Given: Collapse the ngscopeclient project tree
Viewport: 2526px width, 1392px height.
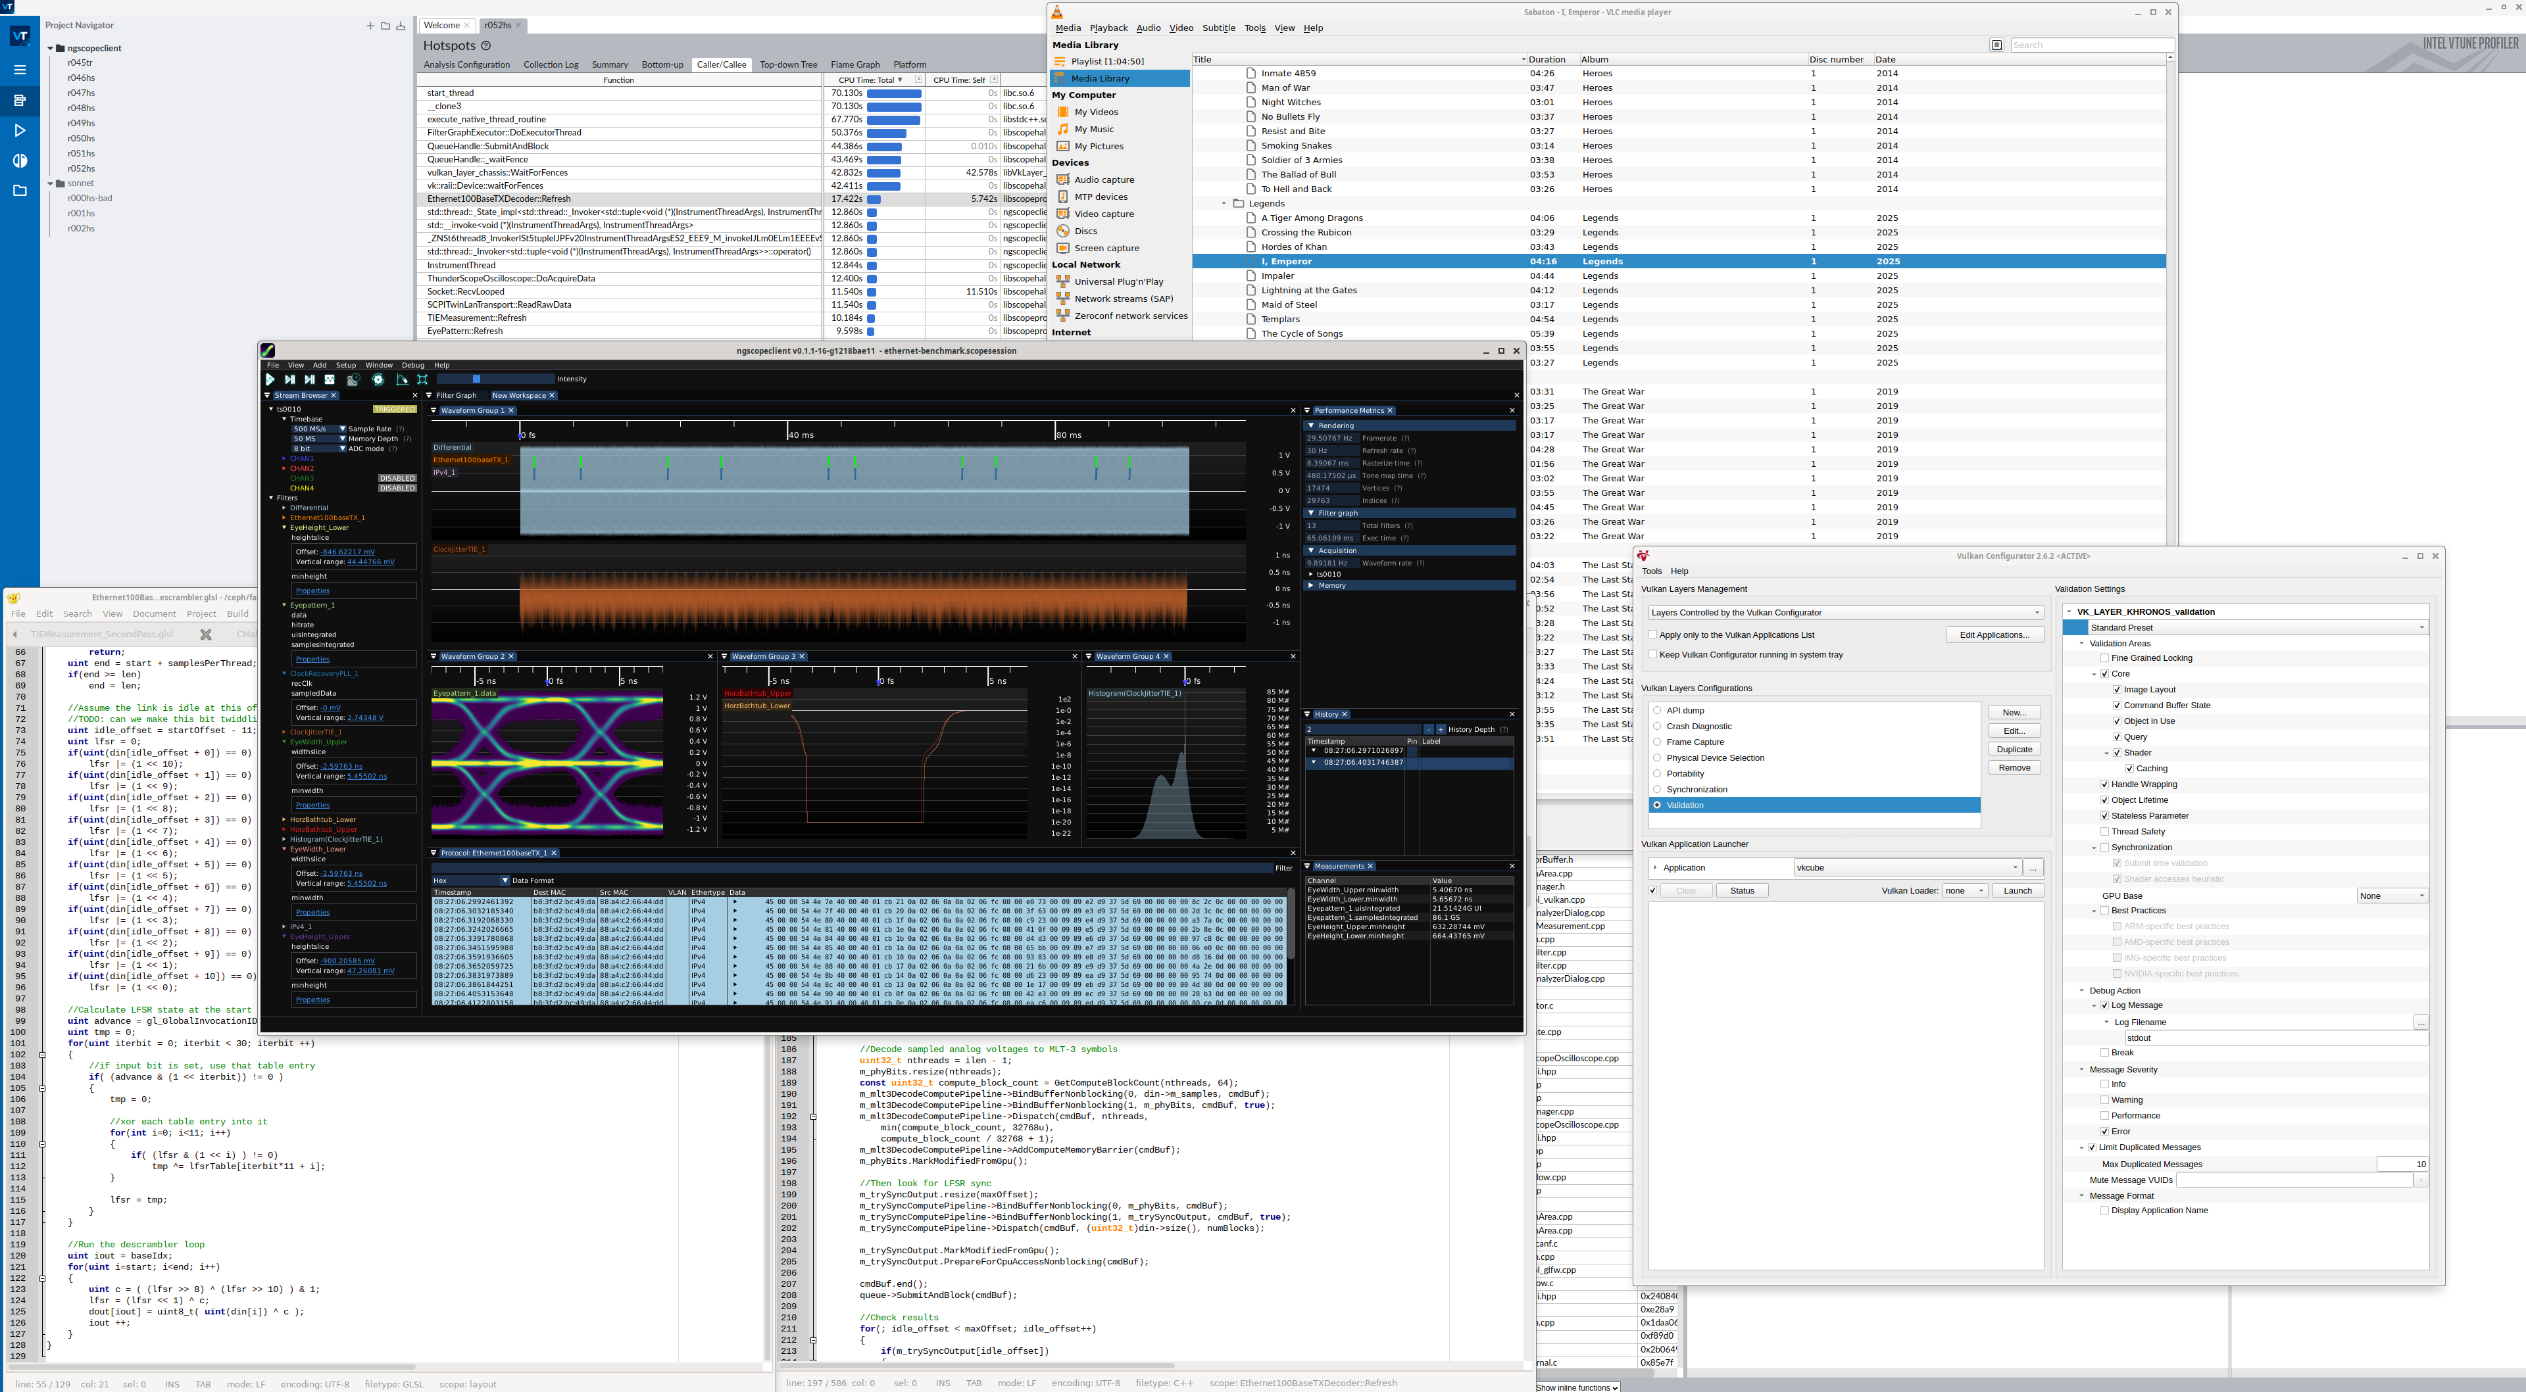Looking at the screenshot, I should tap(51, 48).
